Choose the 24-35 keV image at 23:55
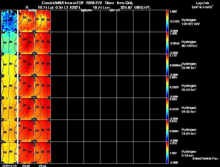This screenshot has height=167, width=220. pos(43,109)
